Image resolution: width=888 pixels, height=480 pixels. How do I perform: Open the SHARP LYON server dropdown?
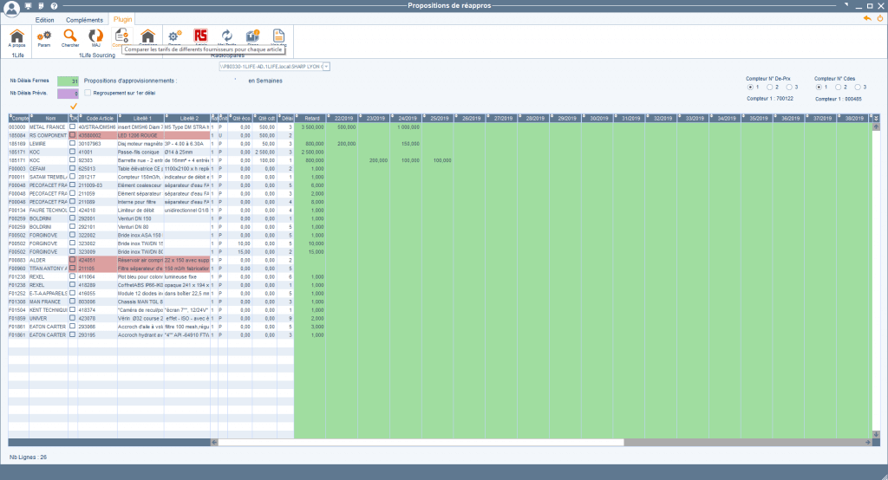(326, 66)
